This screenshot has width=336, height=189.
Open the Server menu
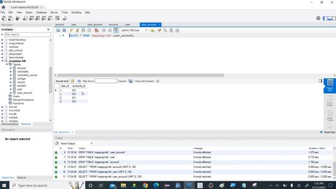(x=54, y=13)
